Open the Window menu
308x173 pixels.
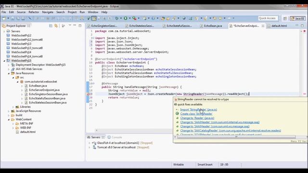93,12
